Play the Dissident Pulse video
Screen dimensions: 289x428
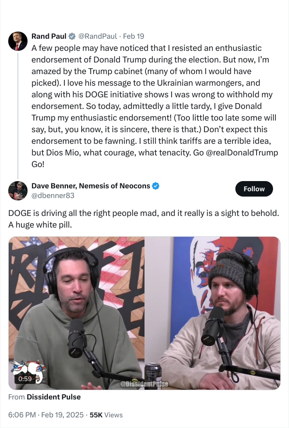144,313
